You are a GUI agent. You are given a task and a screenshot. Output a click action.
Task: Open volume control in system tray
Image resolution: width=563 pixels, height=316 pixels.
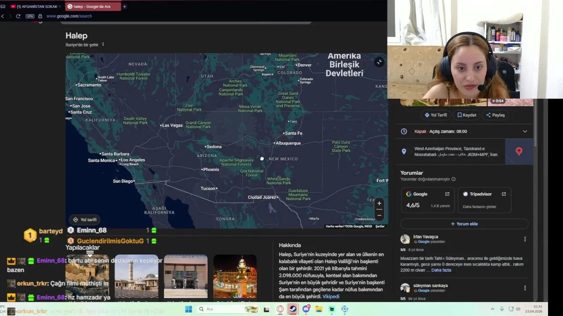pyautogui.click(x=518, y=309)
